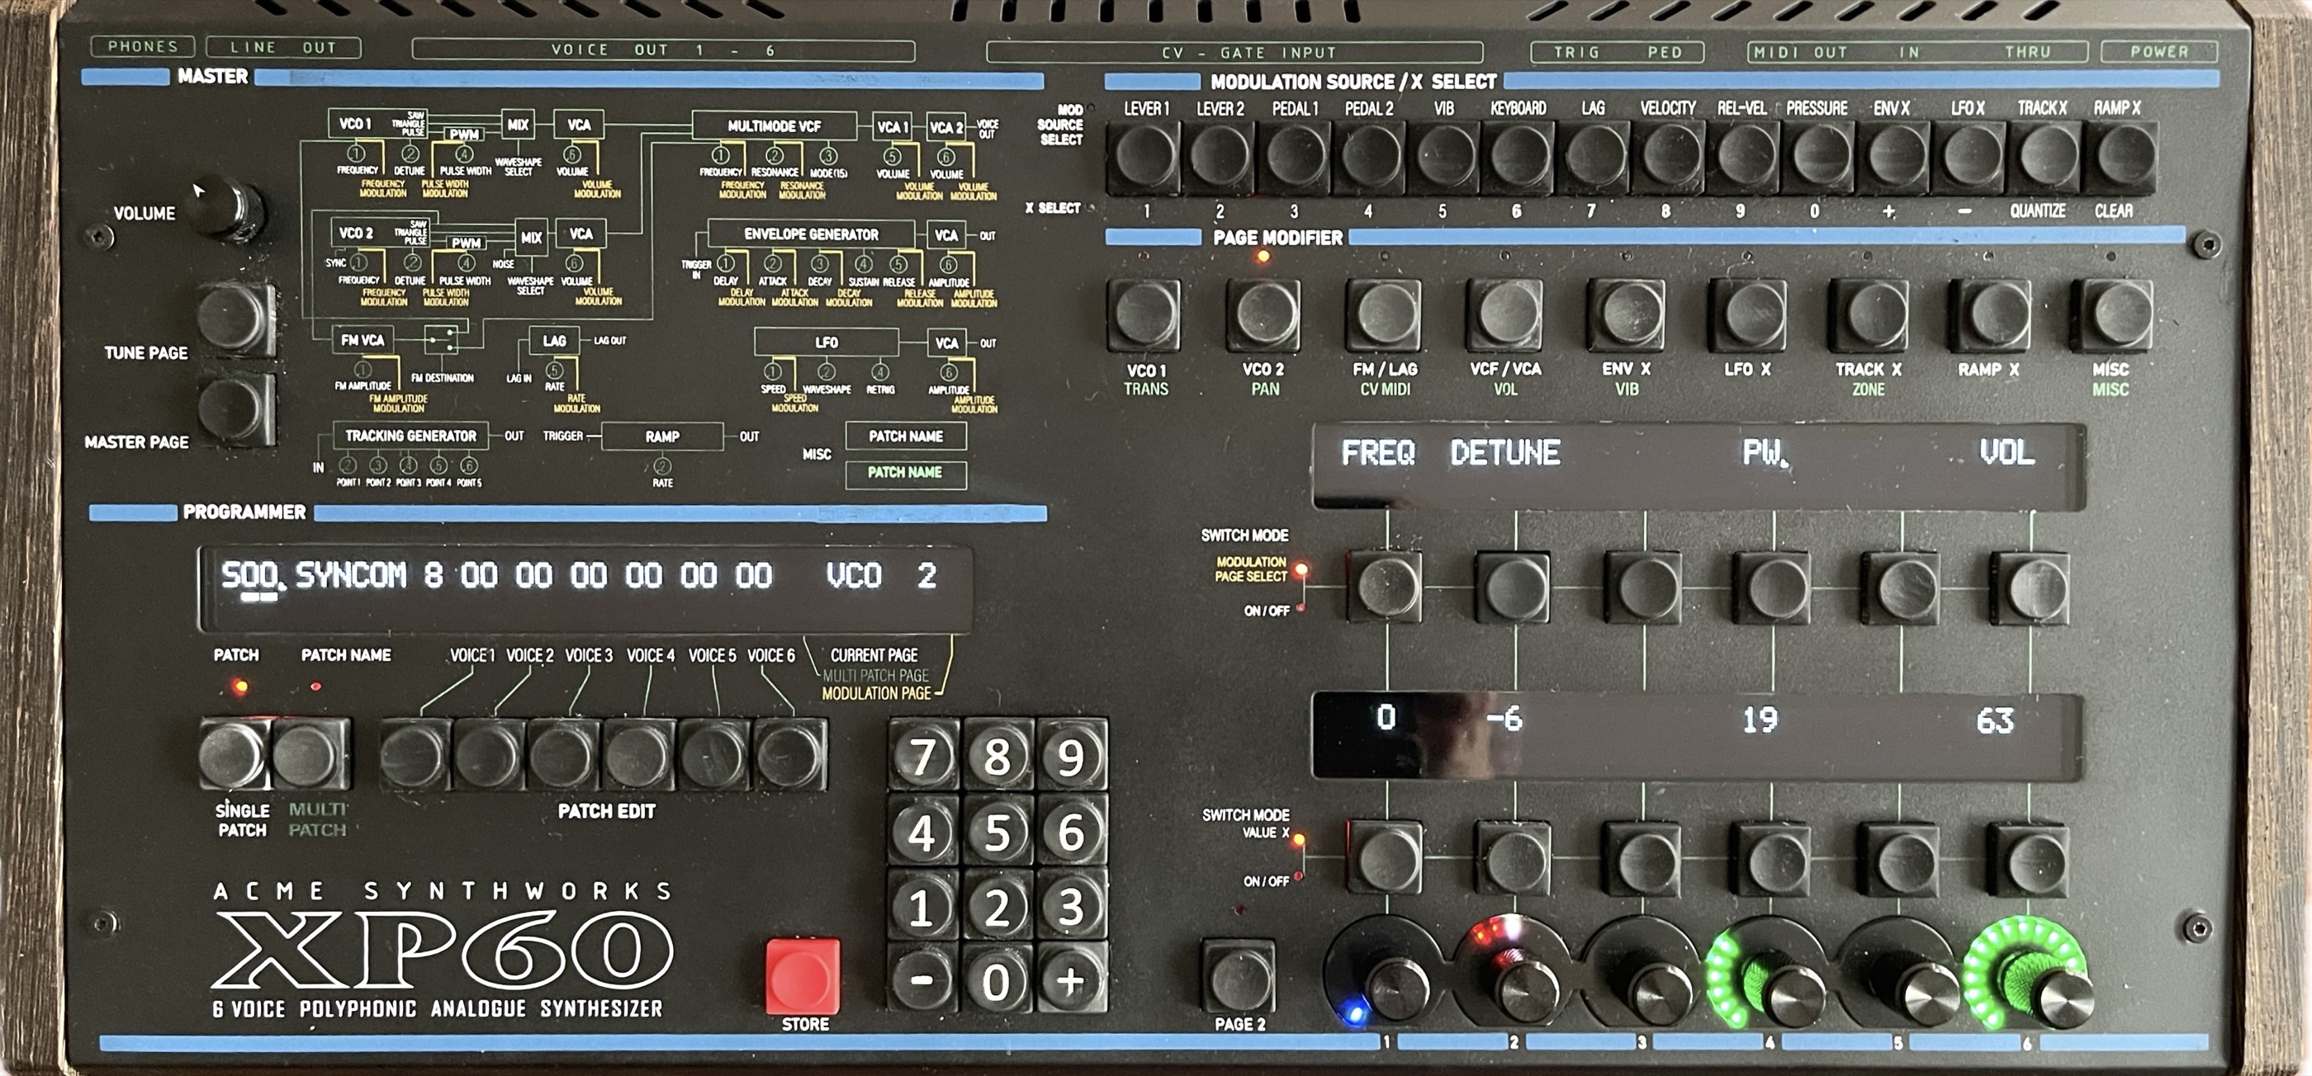Toggle VOICE 3 patch edit button
The width and height of the screenshot is (2312, 1076).
[x=564, y=754]
